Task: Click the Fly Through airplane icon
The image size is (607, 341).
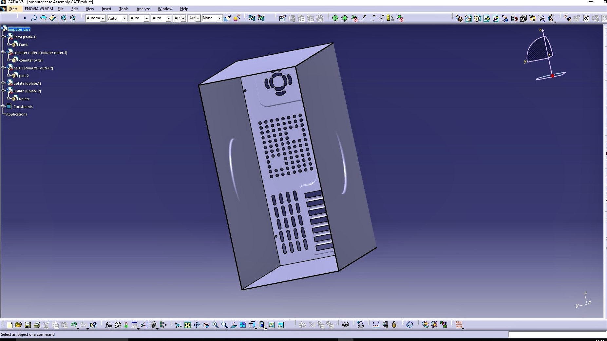Action: 178,325
